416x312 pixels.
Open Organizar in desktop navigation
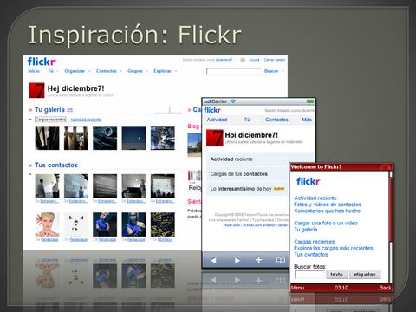tap(75, 71)
